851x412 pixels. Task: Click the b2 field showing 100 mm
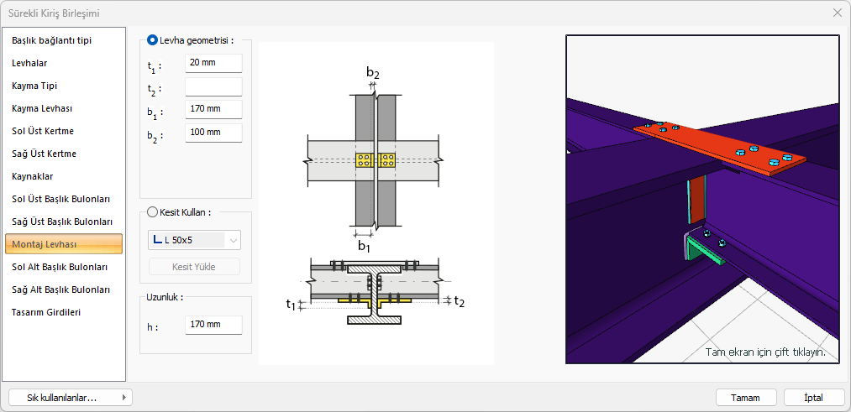click(x=213, y=133)
